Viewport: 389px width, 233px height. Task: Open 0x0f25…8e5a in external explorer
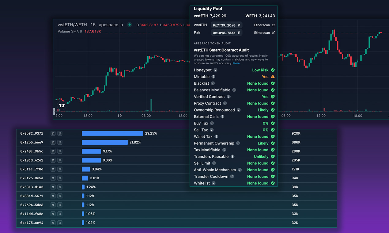pos(60,178)
